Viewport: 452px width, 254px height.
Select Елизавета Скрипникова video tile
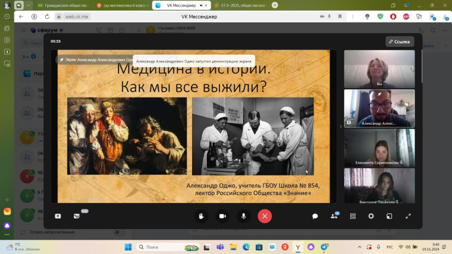(x=379, y=148)
